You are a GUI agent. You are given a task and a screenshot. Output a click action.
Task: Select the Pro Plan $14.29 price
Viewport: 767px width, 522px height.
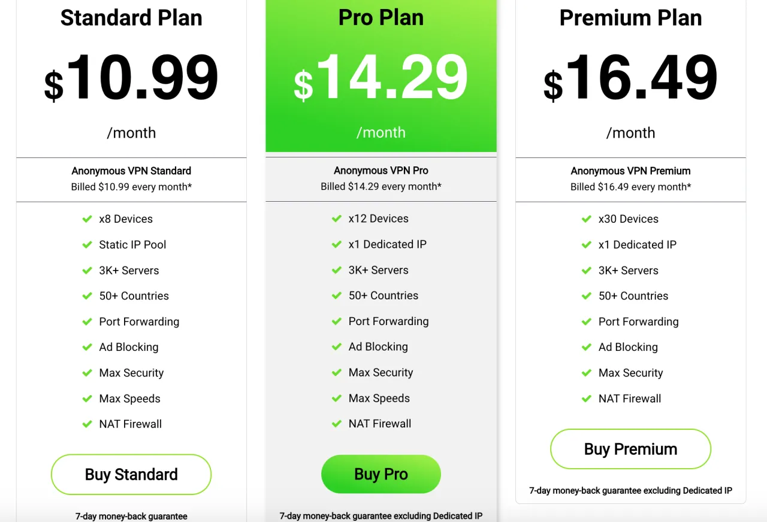pyautogui.click(x=381, y=78)
